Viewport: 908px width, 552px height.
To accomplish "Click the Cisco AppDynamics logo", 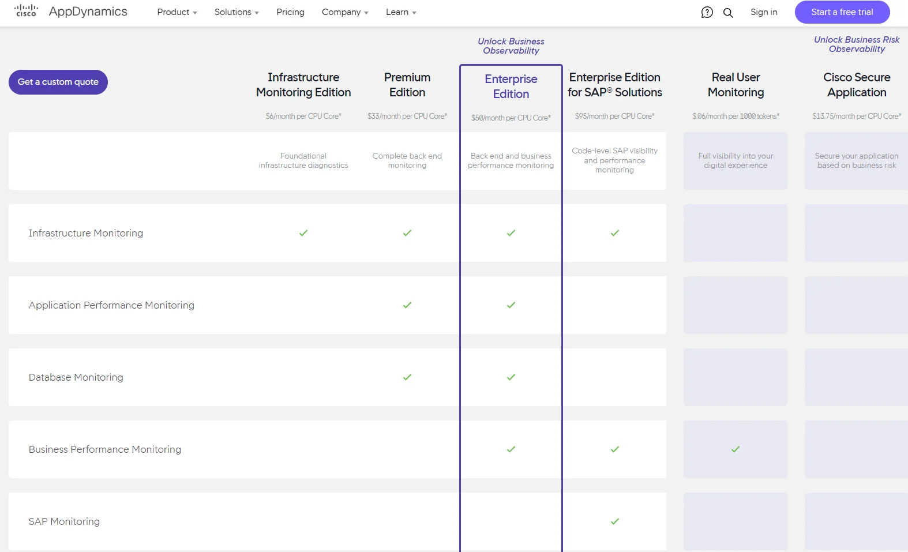I will 70,12.
